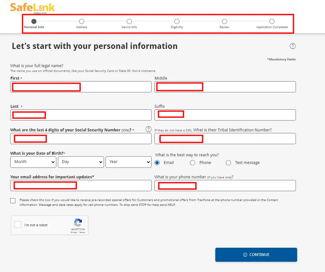Go to the Review step
The width and height of the screenshot is (325, 272).
click(225, 24)
